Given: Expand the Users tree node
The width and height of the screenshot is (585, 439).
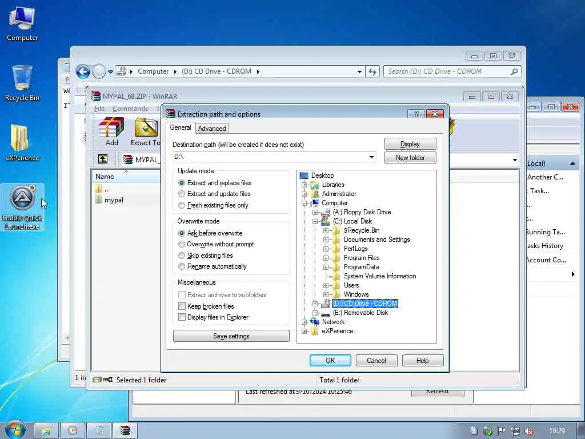Looking at the screenshot, I should tap(326, 285).
